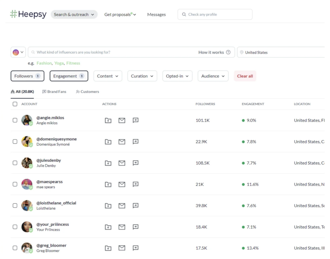
Task: Click the Heepsy logo
Action: [x=28, y=14]
